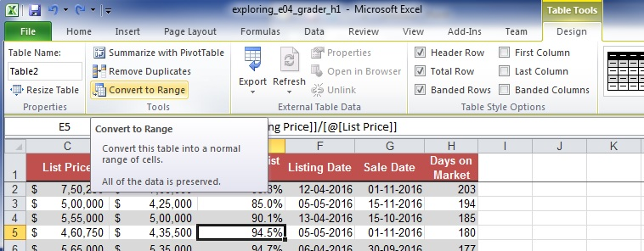Pick the black table style thumbnail
This screenshot has height=251, width=644.
point(625,71)
